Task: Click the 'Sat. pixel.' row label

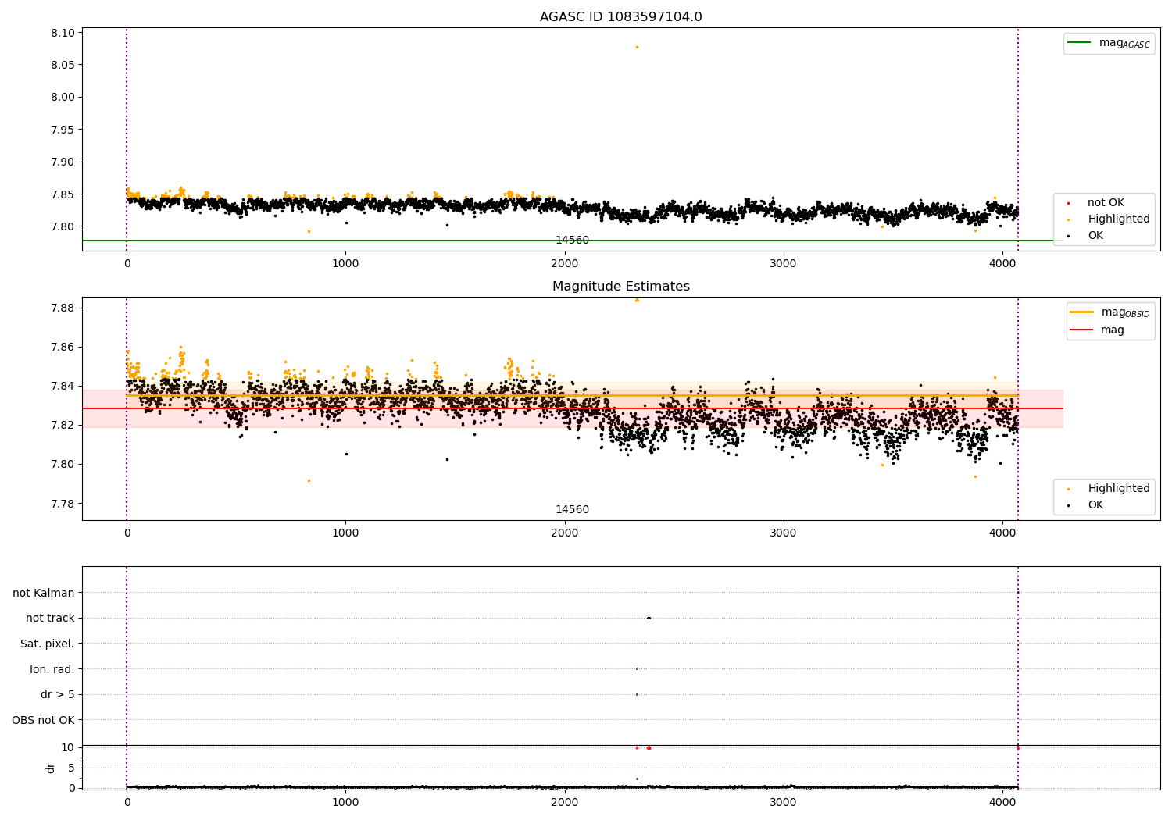Action: [48, 644]
